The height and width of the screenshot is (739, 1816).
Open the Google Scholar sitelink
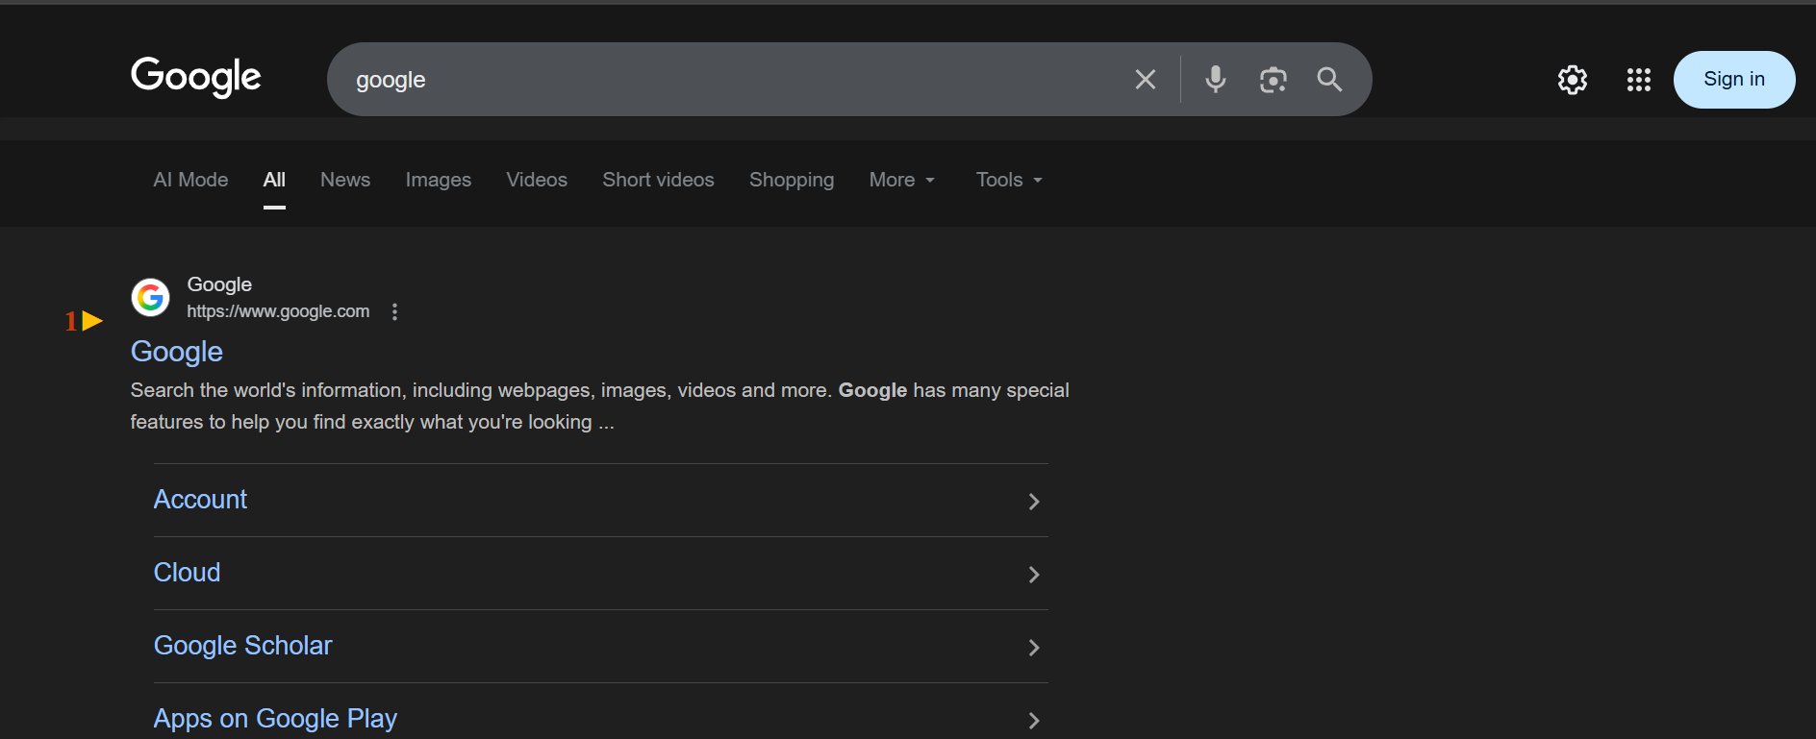tap(242, 646)
